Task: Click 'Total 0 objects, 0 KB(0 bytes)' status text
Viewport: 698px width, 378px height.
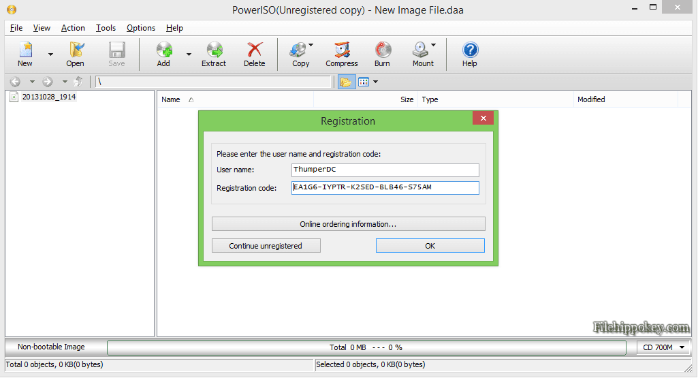Action: pos(54,364)
